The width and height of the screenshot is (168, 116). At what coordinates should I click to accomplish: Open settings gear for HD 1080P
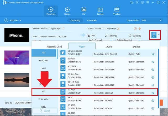click(x=153, y=69)
